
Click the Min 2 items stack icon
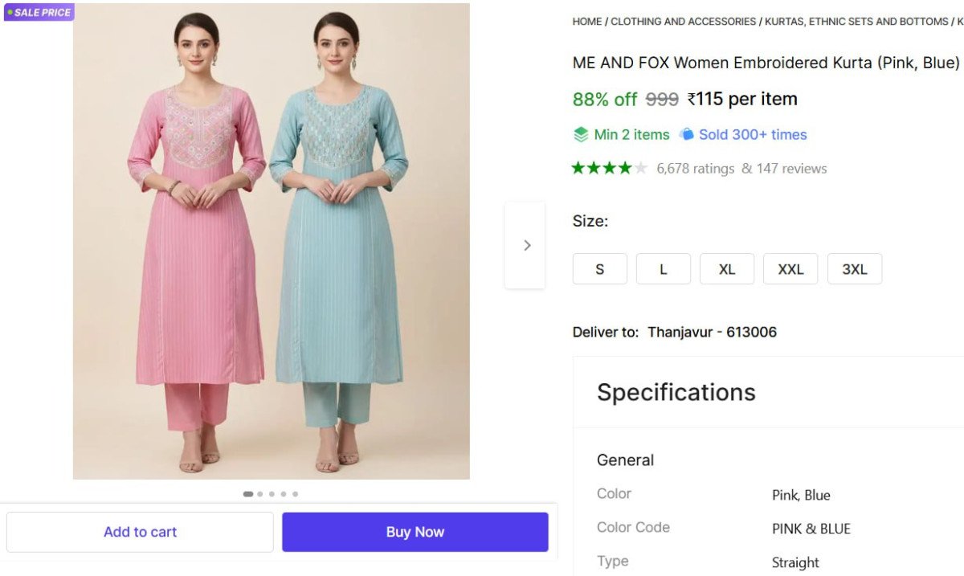pos(581,135)
